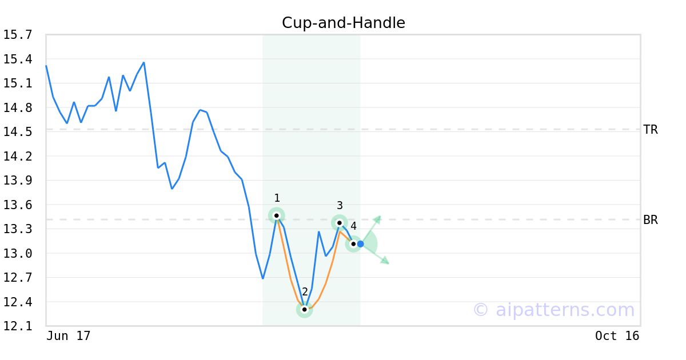Select pattern point 3 marker
The width and height of the screenshot is (686, 360).
(x=340, y=223)
